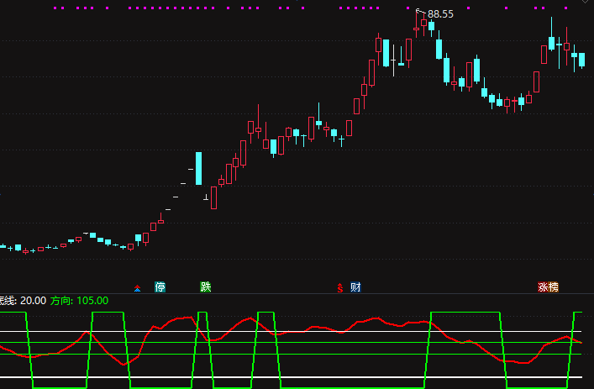Open the teal 停 event tag

(x=160, y=287)
